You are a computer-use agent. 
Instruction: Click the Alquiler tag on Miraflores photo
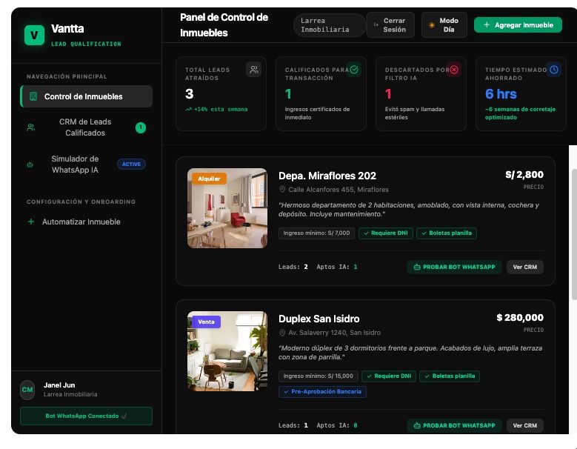click(209, 179)
